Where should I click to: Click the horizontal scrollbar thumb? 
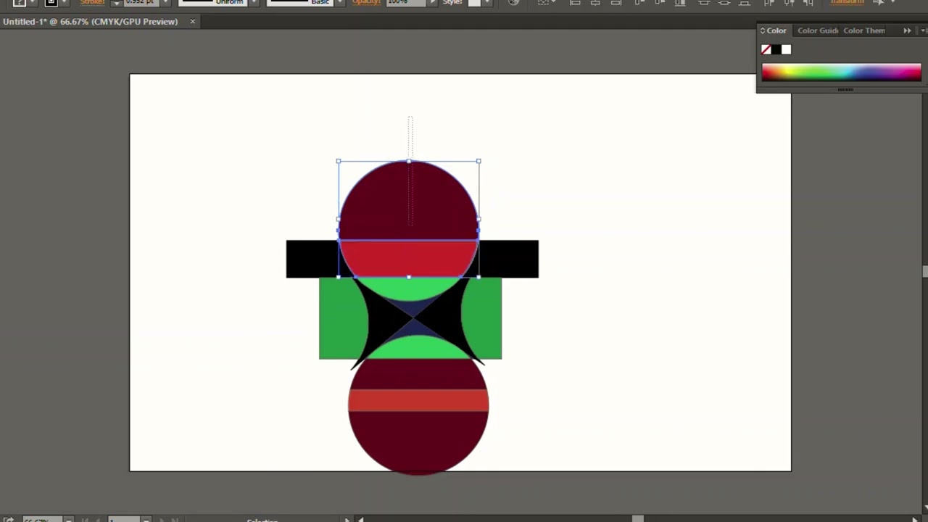click(x=637, y=518)
